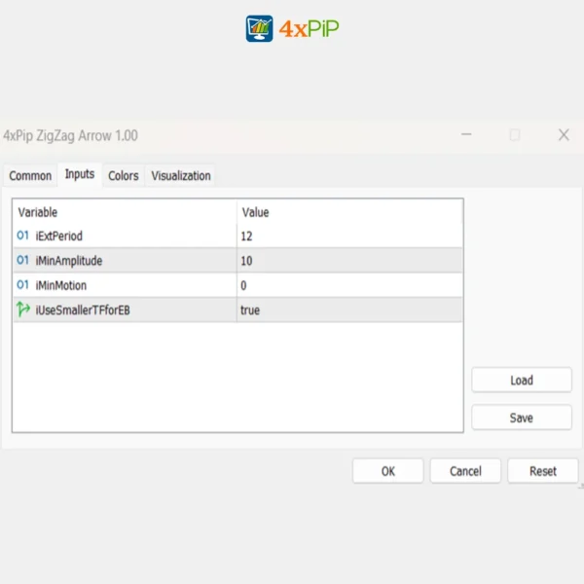Viewport: 584px width, 584px height.
Task: Dismiss the dialog with Cancel
Action: click(465, 471)
